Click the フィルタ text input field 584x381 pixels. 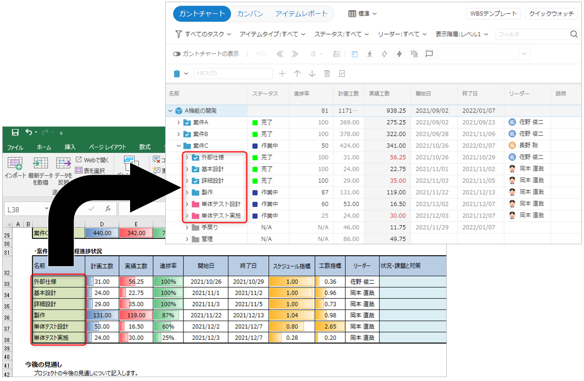(531, 35)
